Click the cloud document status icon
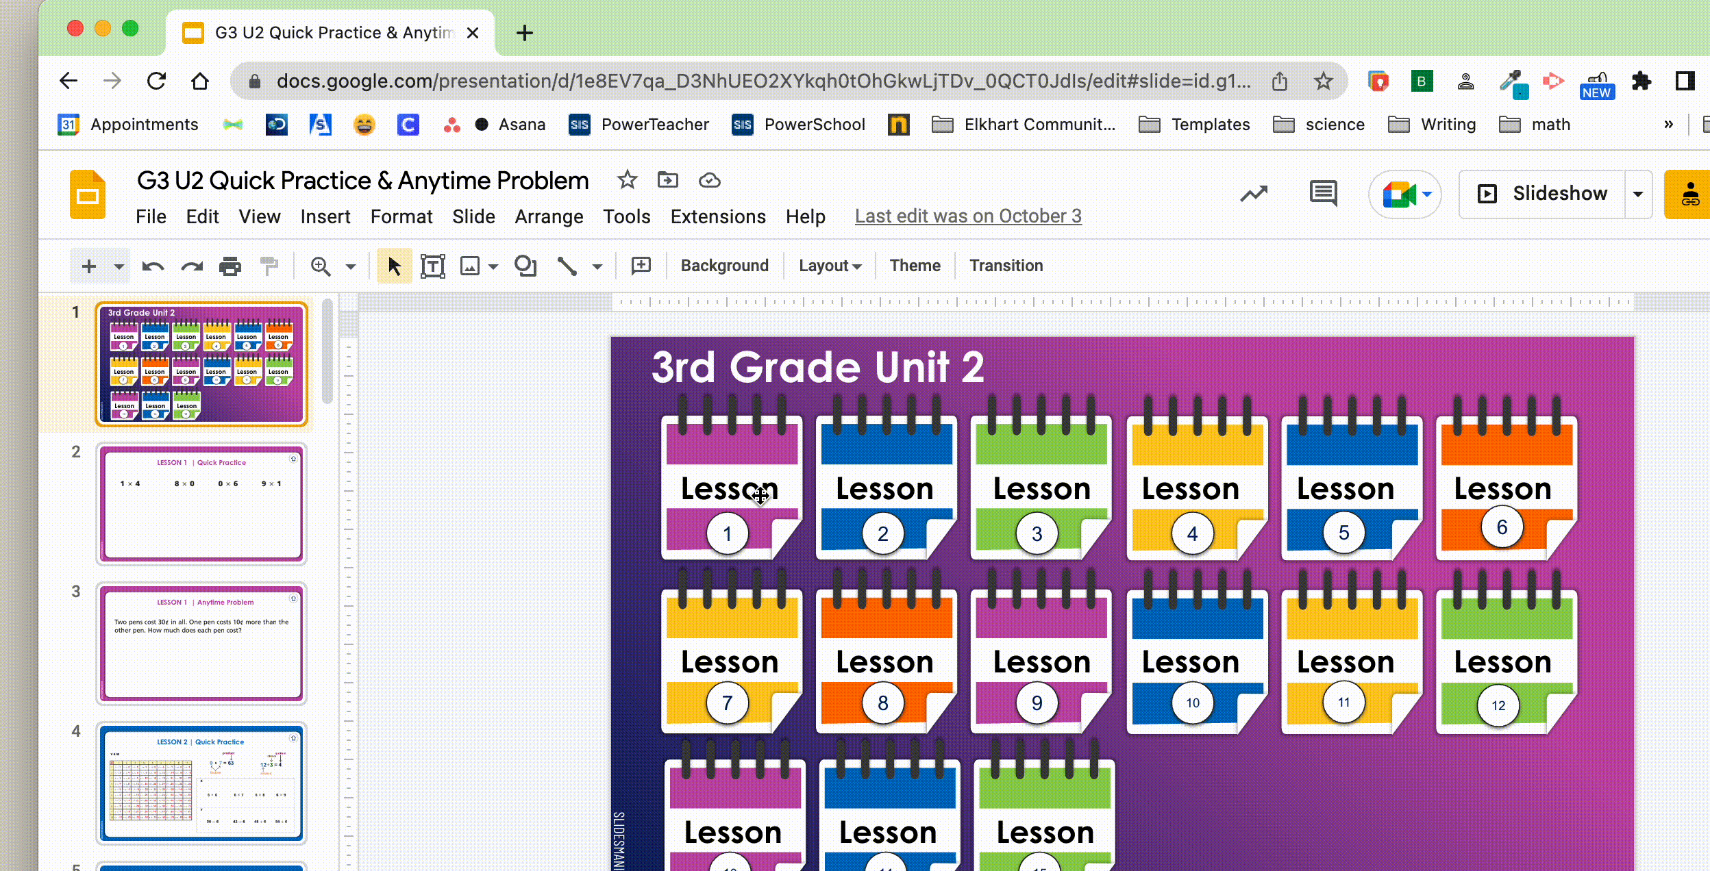Image resolution: width=1710 pixels, height=871 pixels. (709, 180)
